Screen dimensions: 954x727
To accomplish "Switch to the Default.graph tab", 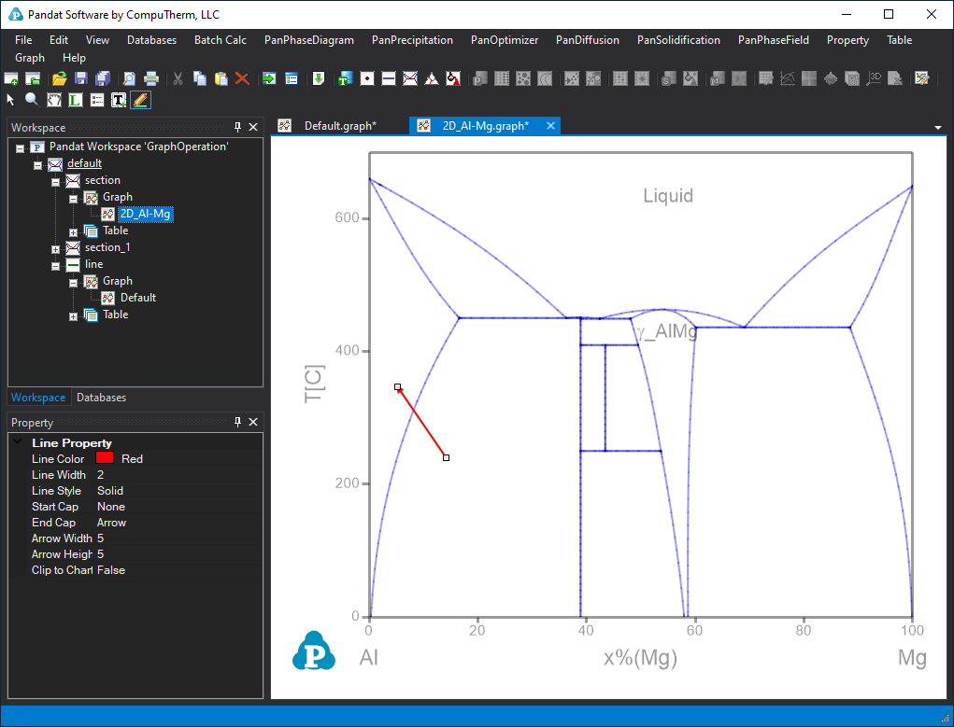I will coord(339,126).
